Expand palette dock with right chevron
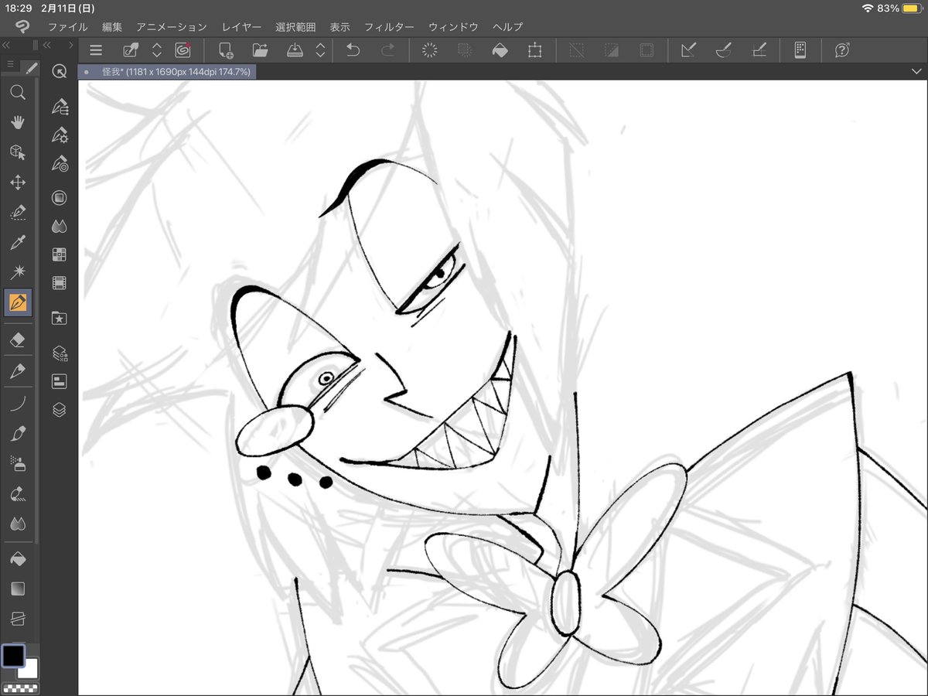 coord(71,45)
